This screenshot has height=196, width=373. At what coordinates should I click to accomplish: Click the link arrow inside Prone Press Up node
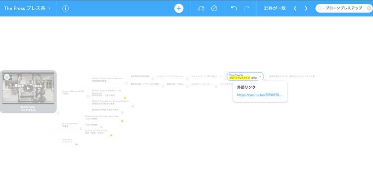[x=260, y=77]
